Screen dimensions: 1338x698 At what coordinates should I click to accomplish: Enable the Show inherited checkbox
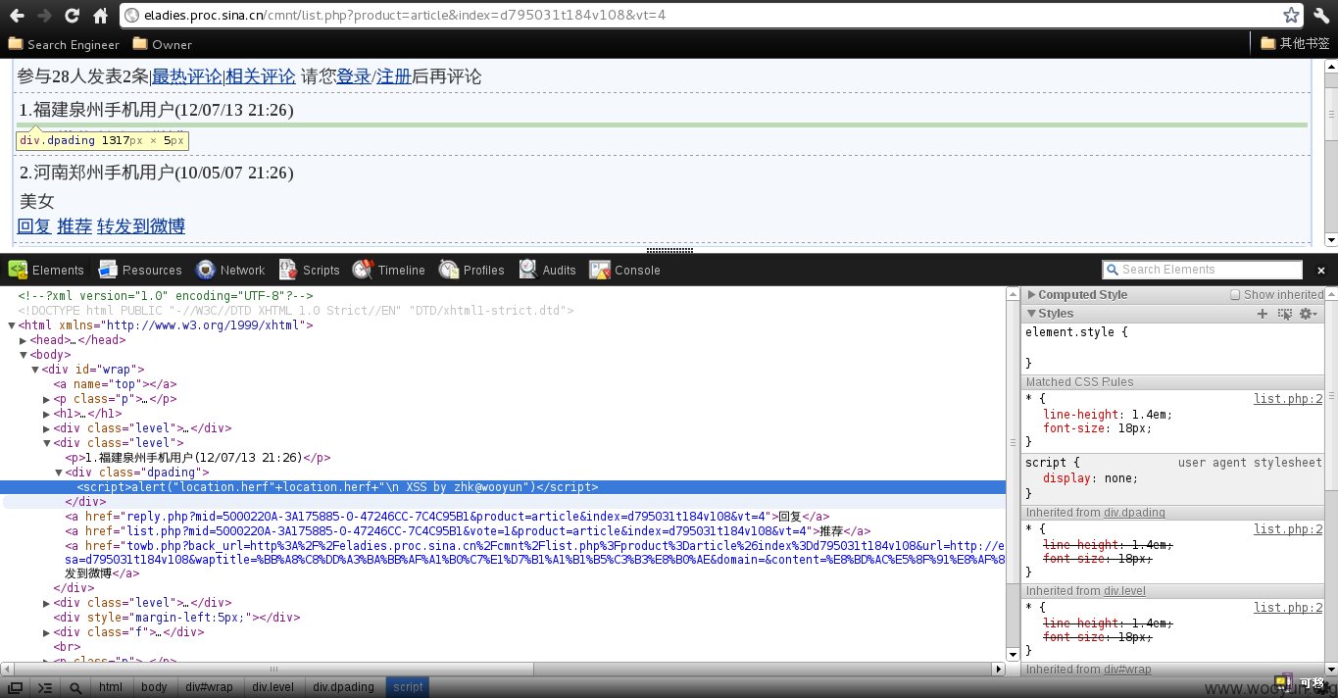pyautogui.click(x=1235, y=295)
